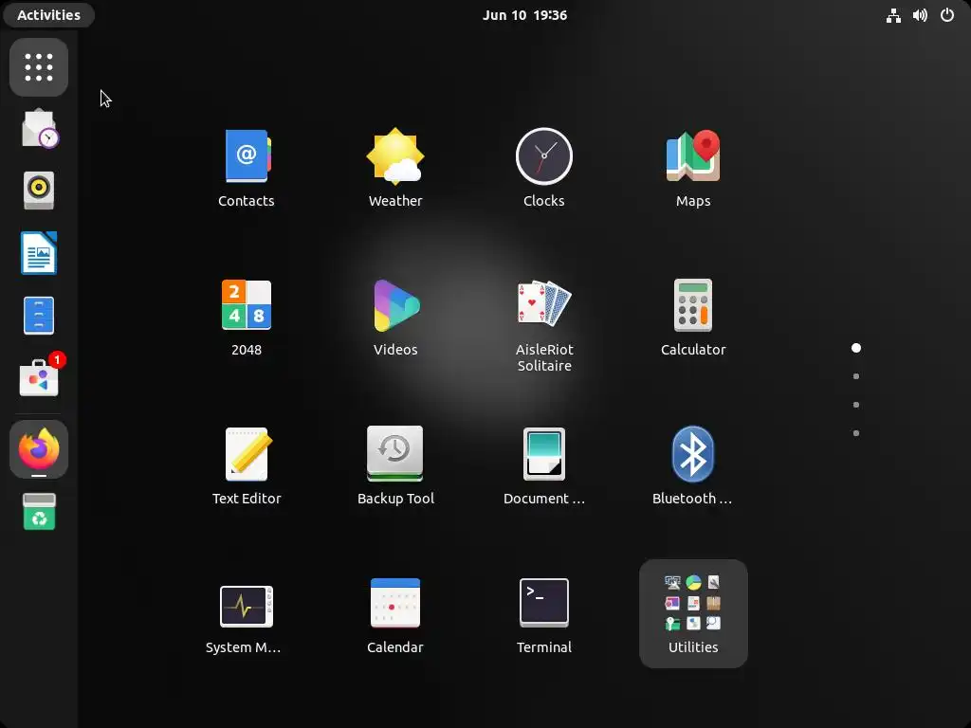971x728 pixels.
Task: Open the Clocks app
Action: click(543, 167)
